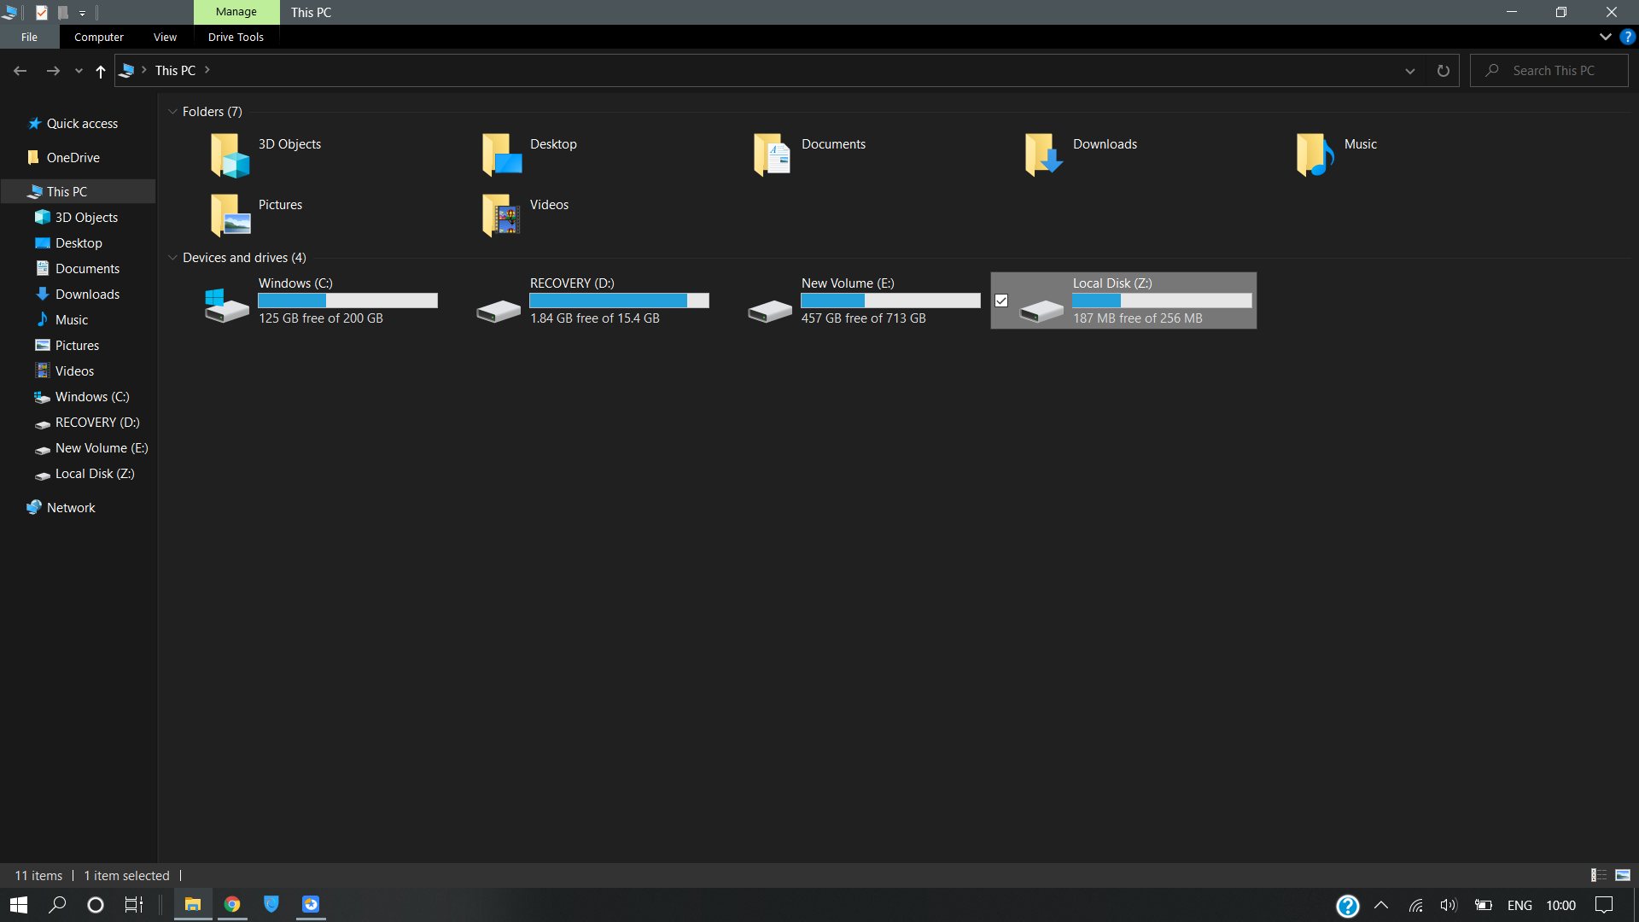
Task: Click the Up one level arrow
Action: click(101, 71)
